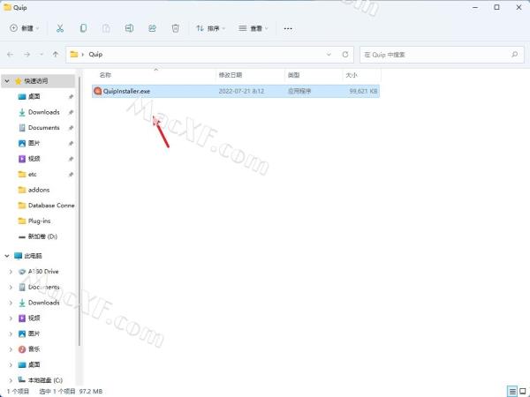Expand Downloads under This PC

point(11,303)
